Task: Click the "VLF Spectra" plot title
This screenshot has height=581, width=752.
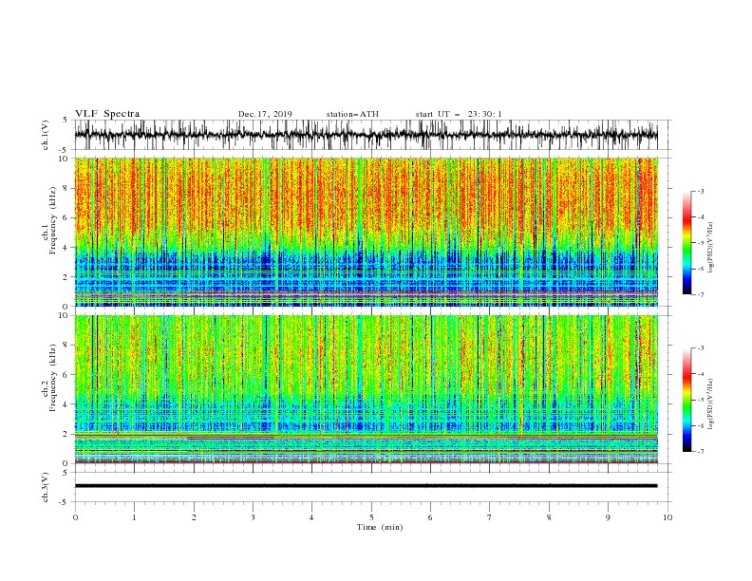Action: pyautogui.click(x=107, y=114)
